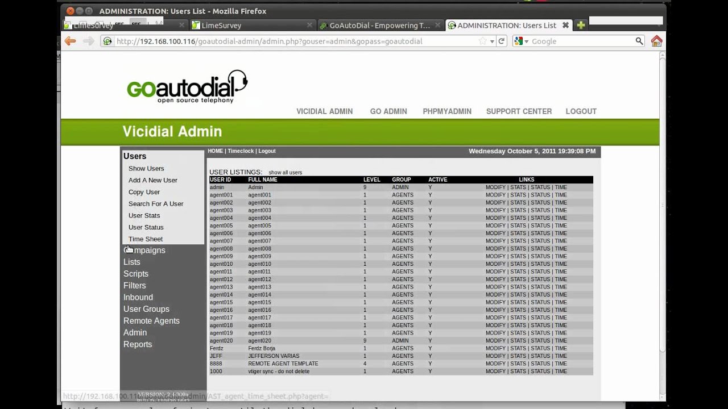Click the show all users link
This screenshot has height=409, width=728.
(285, 173)
